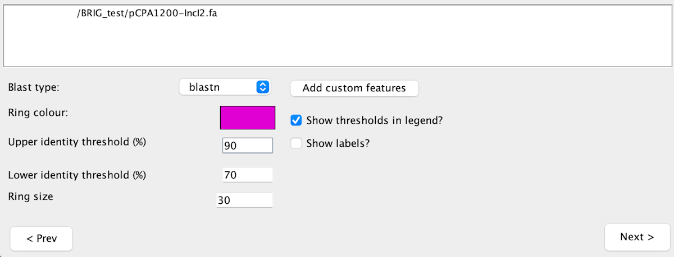Go back with the Prev button
674x257 pixels.
click(x=42, y=239)
